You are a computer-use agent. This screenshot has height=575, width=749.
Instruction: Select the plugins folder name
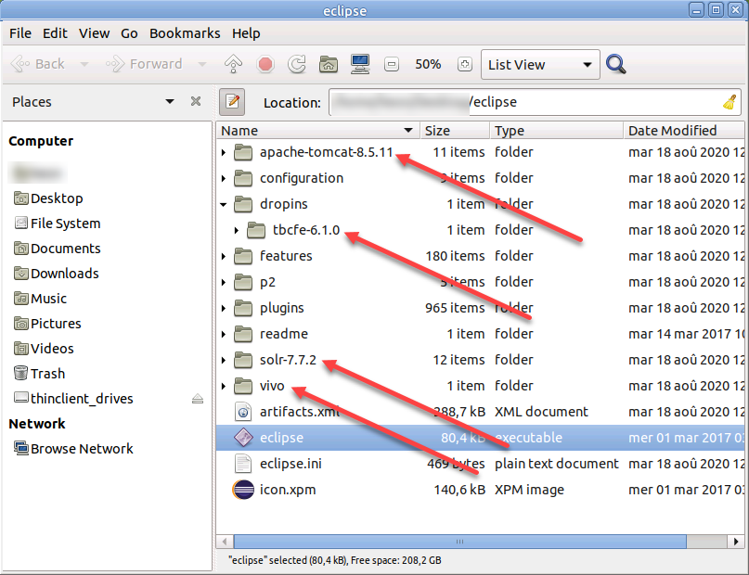tap(282, 308)
